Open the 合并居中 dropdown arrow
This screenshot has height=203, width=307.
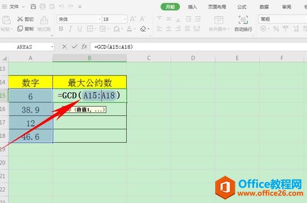coord(228,29)
